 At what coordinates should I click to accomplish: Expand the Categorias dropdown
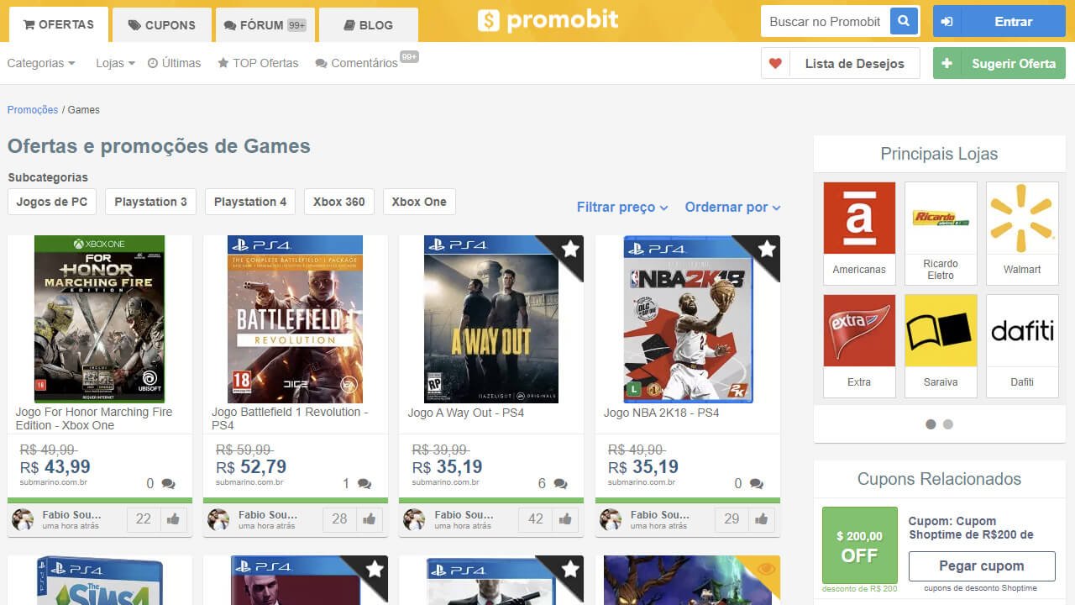(40, 63)
